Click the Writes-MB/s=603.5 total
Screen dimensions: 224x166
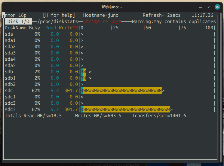[98, 116]
